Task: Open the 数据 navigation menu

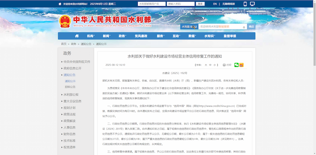Action: point(192,36)
